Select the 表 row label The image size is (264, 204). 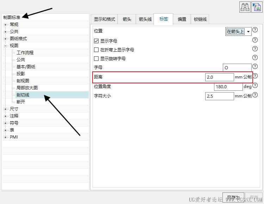click(x=12, y=130)
